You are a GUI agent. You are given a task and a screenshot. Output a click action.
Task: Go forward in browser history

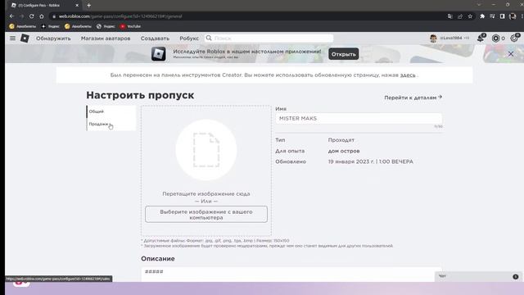22,16
